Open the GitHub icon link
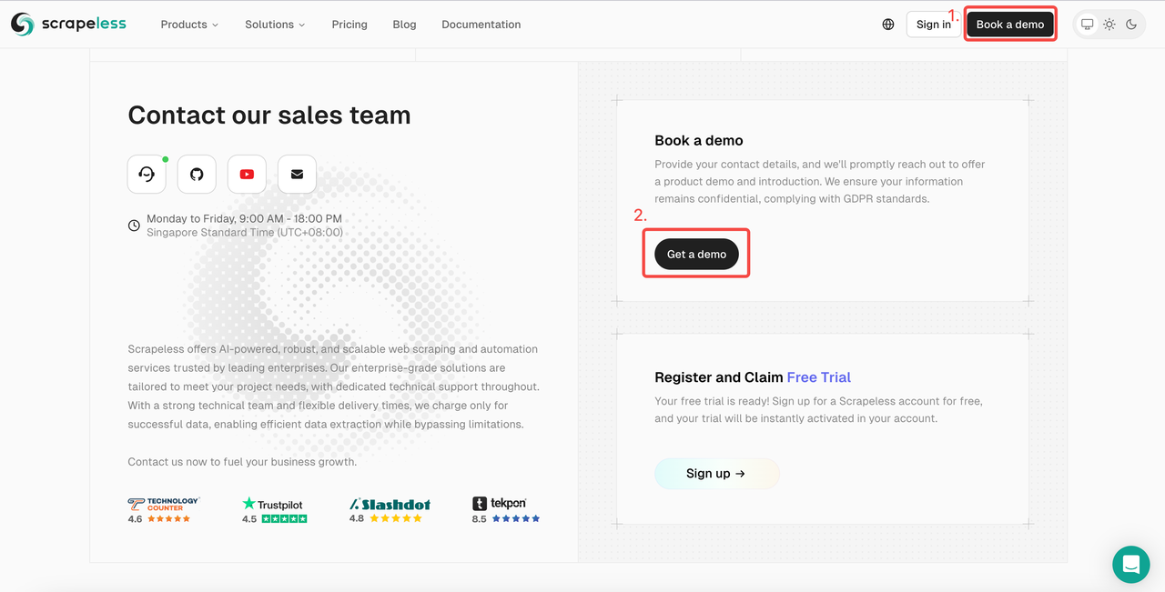This screenshot has height=592, width=1165. (x=197, y=175)
